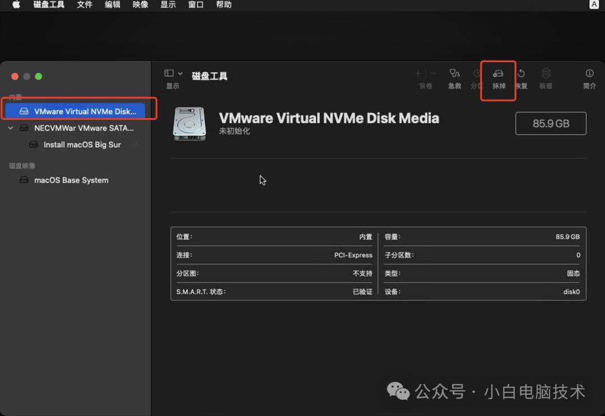Collapse the NECVMWar VMware SATA disk entry
605x416 pixels.
tap(10, 128)
